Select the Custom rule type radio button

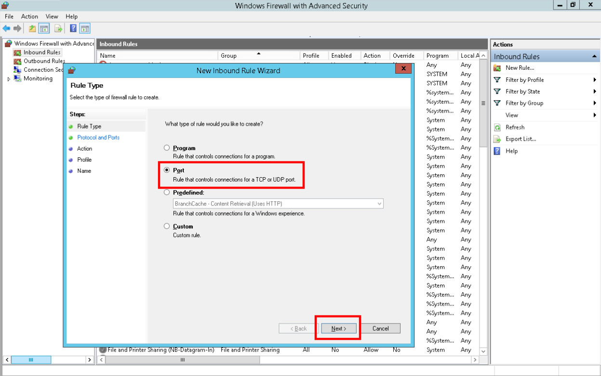[x=167, y=226]
